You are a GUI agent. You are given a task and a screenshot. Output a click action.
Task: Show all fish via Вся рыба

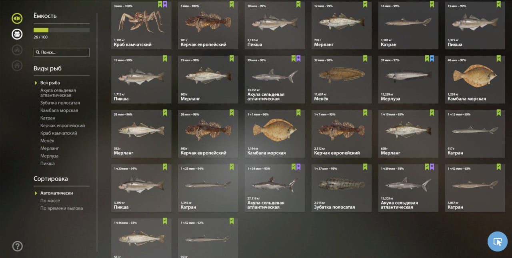50,83
